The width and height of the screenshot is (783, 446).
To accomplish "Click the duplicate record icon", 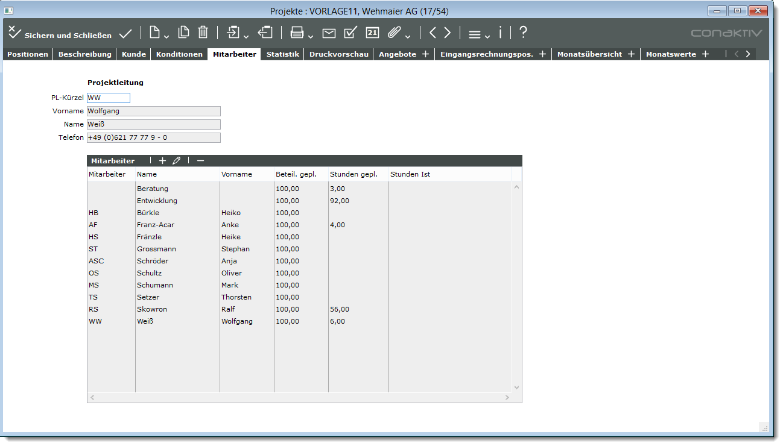I will click(x=183, y=33).
